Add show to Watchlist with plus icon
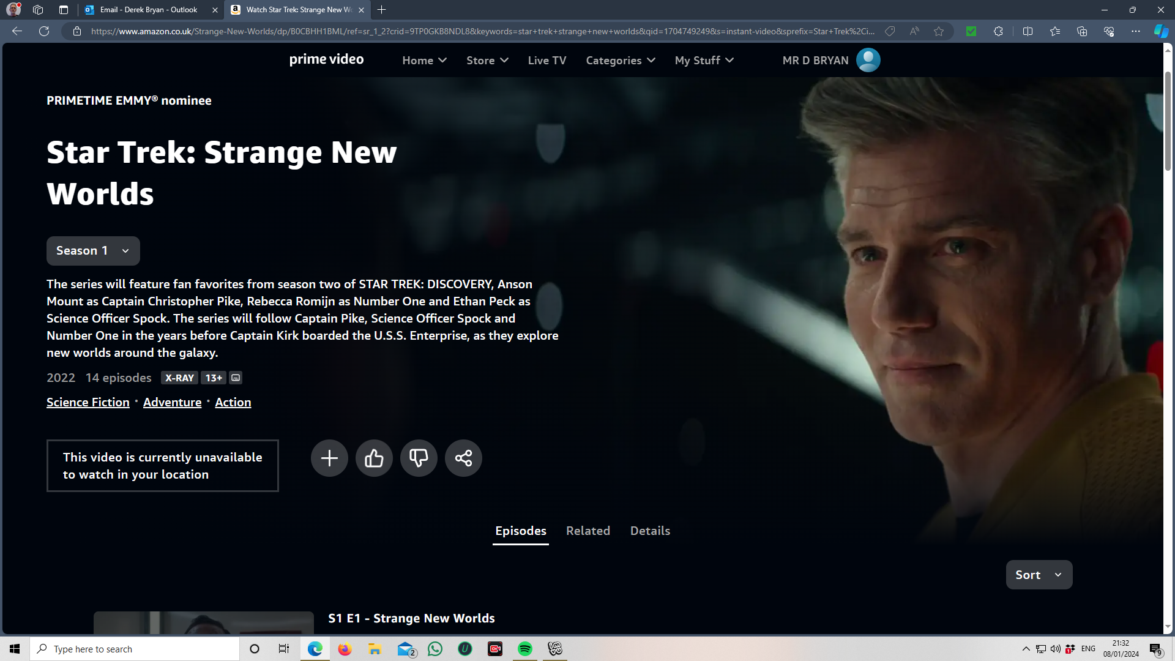The width and height of the screenshot is (1175, 661). coord(329,458)
